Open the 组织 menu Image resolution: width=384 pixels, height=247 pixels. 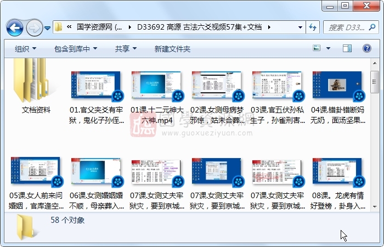[25, 49]
